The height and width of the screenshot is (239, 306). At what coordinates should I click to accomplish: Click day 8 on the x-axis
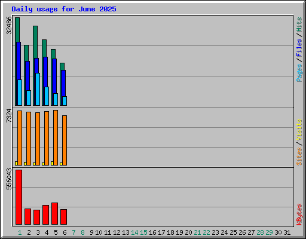pos(82,232)
